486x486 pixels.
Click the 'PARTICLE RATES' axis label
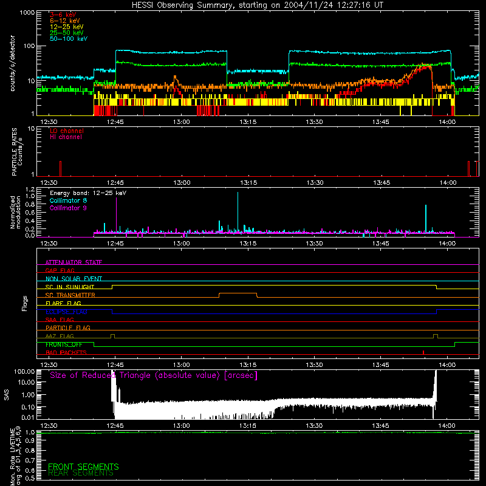click(x=14, y=152)
